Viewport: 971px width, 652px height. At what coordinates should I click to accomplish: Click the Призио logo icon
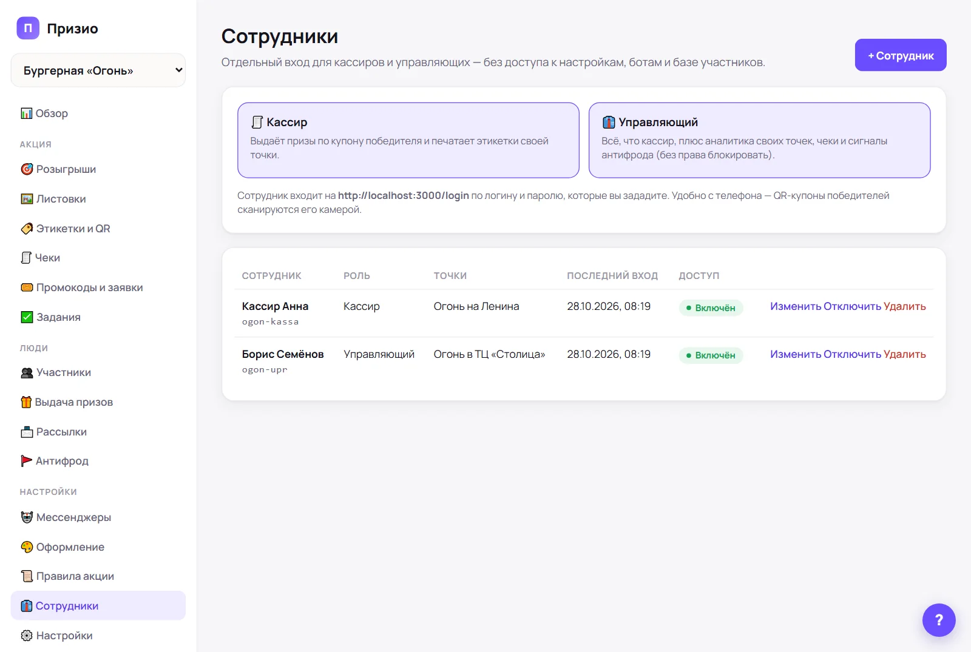28,28
